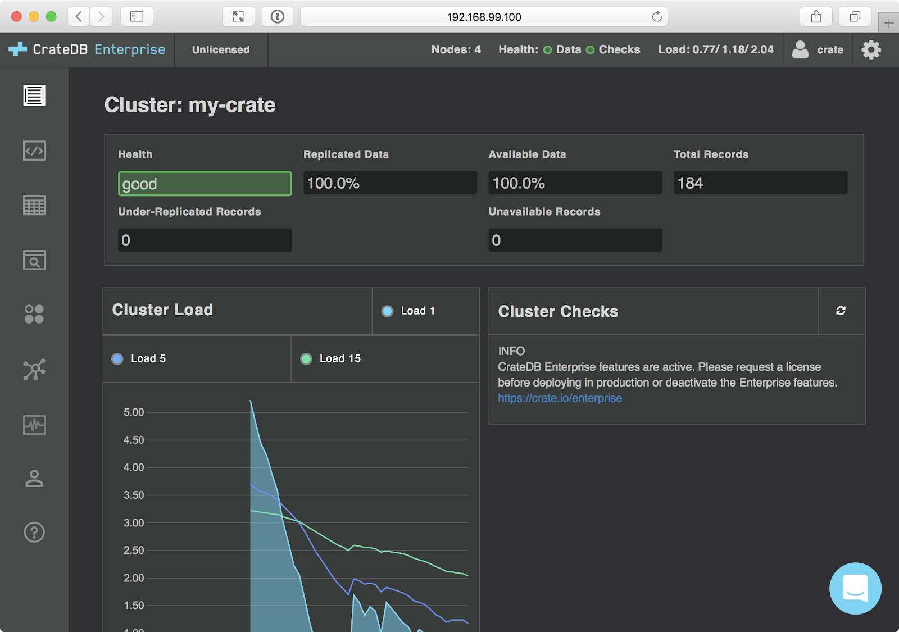The image size is (899, 632).
Task: Click the browser address bar
Action: pos(483,17)
